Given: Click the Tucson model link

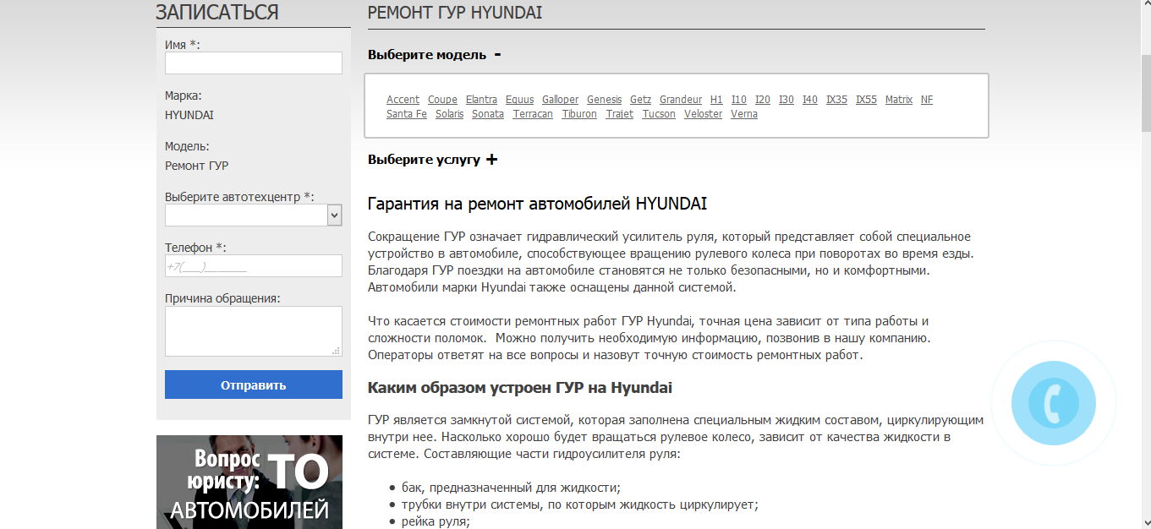Looking at the screenshot, I should (x=659, y=114).
